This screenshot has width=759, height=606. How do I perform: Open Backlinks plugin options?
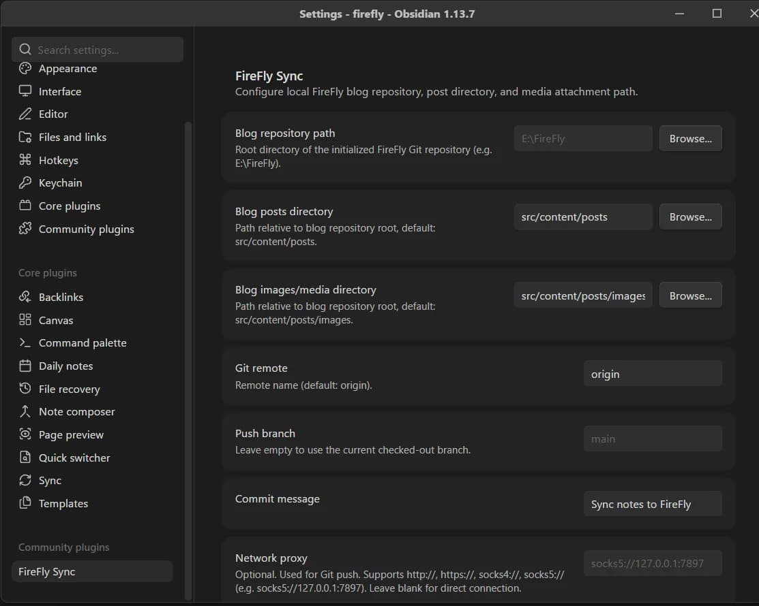click(92, 297)
